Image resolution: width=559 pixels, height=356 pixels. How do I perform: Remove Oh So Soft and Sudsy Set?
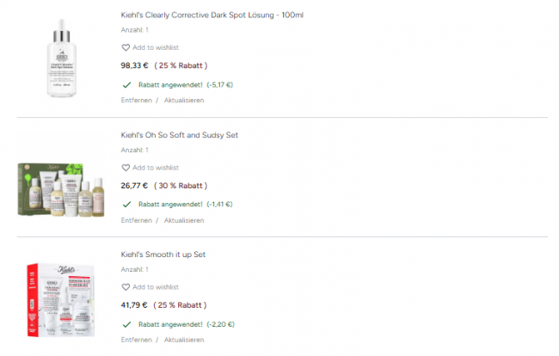(136, 220)
